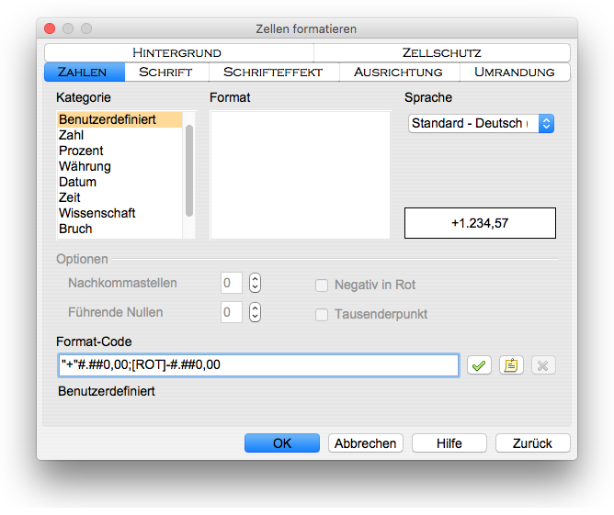Click the Führende Nullen number field
The height and width of the screenshot is (515, 614).
tap(231, 312)
